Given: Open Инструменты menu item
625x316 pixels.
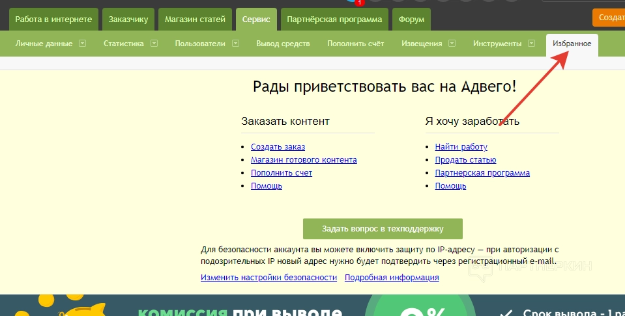Looking at the screenshot, I should [x=497, y=44].
